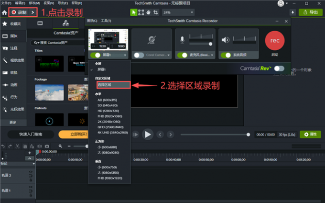
Task: Select the Crop tool
Action: pos(156,12)
